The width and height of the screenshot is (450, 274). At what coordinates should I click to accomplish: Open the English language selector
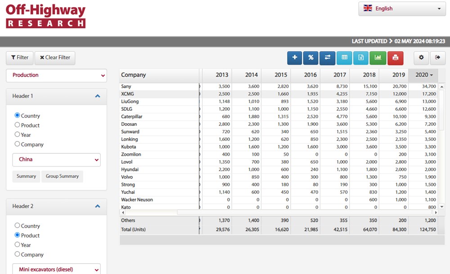click(x=402, y=9)
